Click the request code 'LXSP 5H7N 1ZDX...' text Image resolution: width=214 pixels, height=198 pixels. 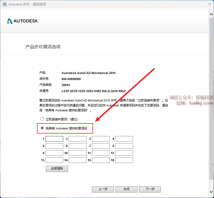pyautogui.click(x=94, y=91)
